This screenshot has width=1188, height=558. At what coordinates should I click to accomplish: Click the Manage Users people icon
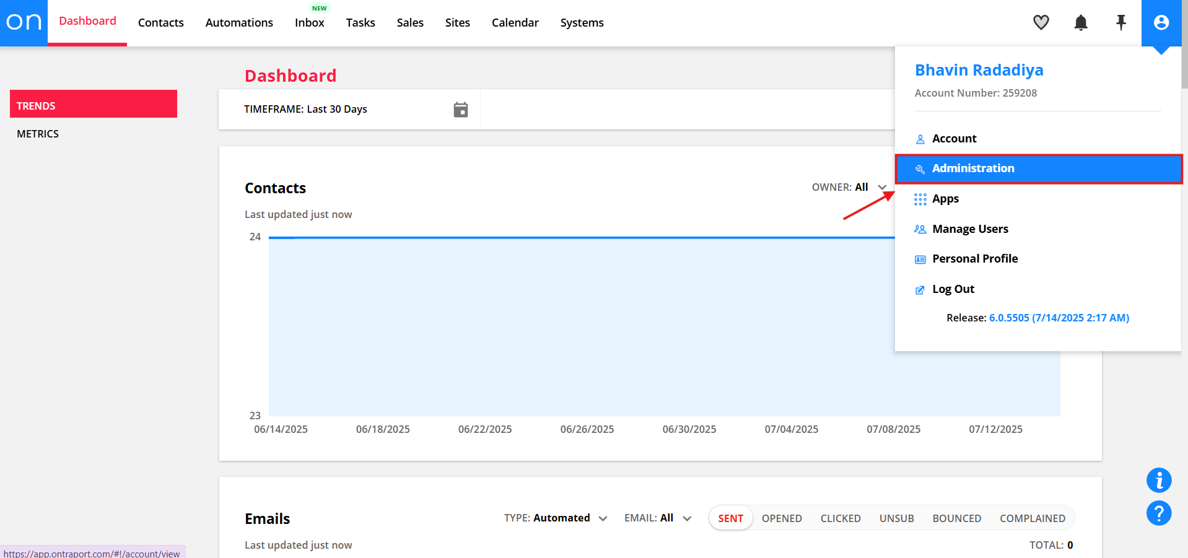920,229
